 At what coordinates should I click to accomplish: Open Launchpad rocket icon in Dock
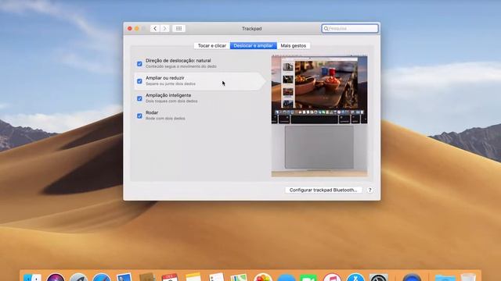[78, 278]
